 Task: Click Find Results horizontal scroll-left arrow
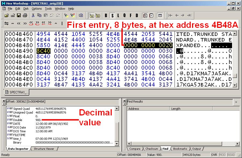129,144
